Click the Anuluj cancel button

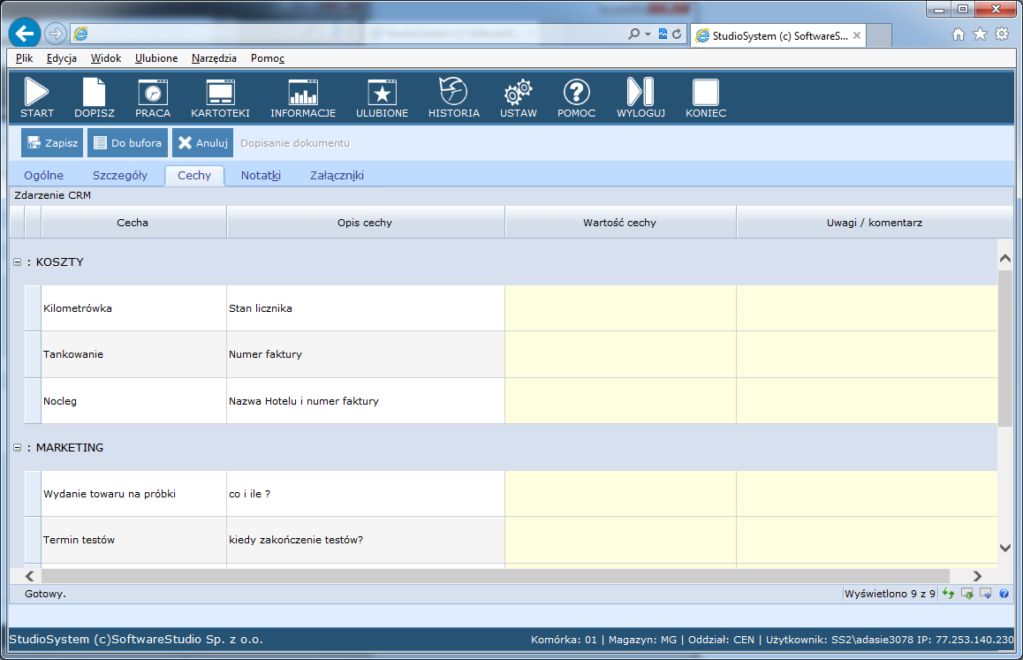point(202,143)
